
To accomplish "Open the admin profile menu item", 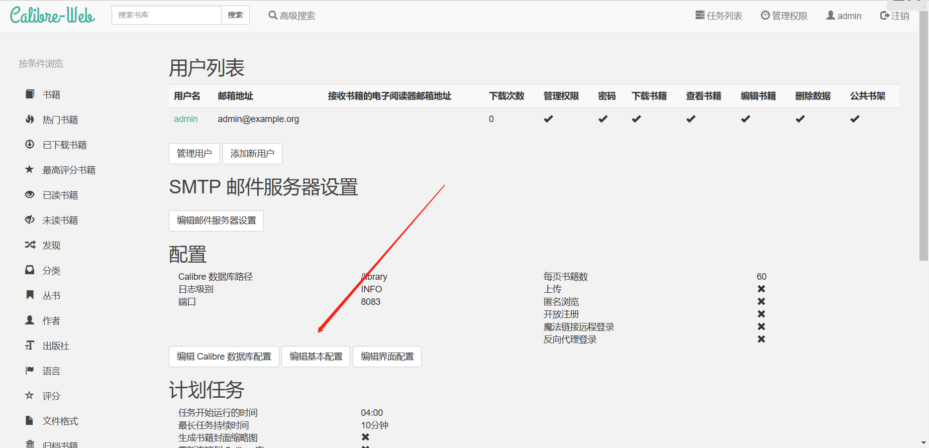I will coord(844,16).
